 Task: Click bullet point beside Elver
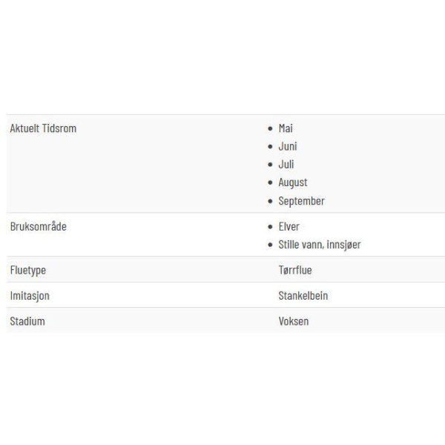pyautogui.click(x=270, y=227)
